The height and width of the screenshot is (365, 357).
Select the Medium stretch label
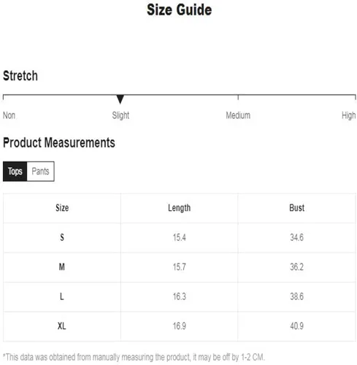(x=238, y=115)
